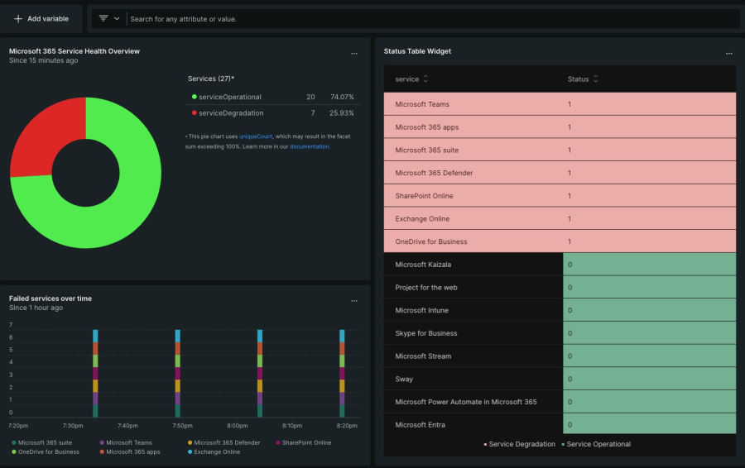Screen dimensions: 745x468
Task: Select the Sway table row
Action: [560, 379]
